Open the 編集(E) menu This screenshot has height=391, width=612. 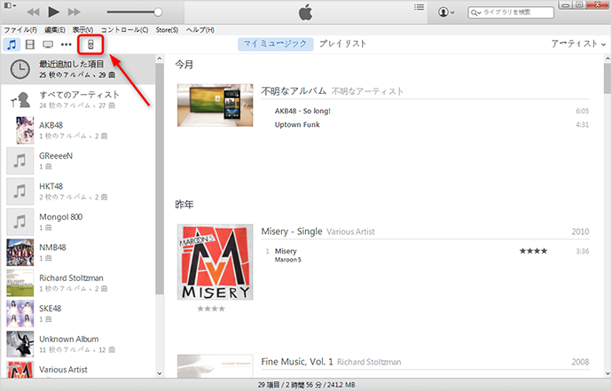click(55, 30)
